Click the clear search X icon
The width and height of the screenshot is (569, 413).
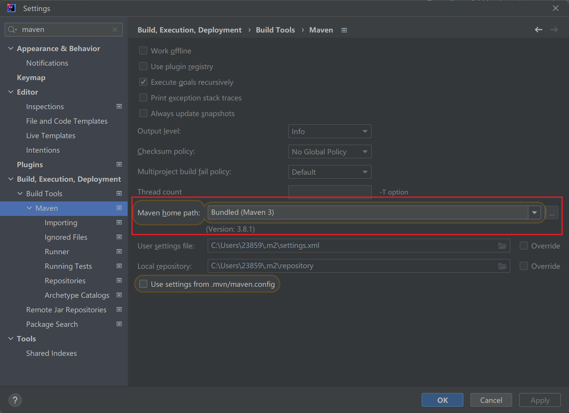point(115,30)
